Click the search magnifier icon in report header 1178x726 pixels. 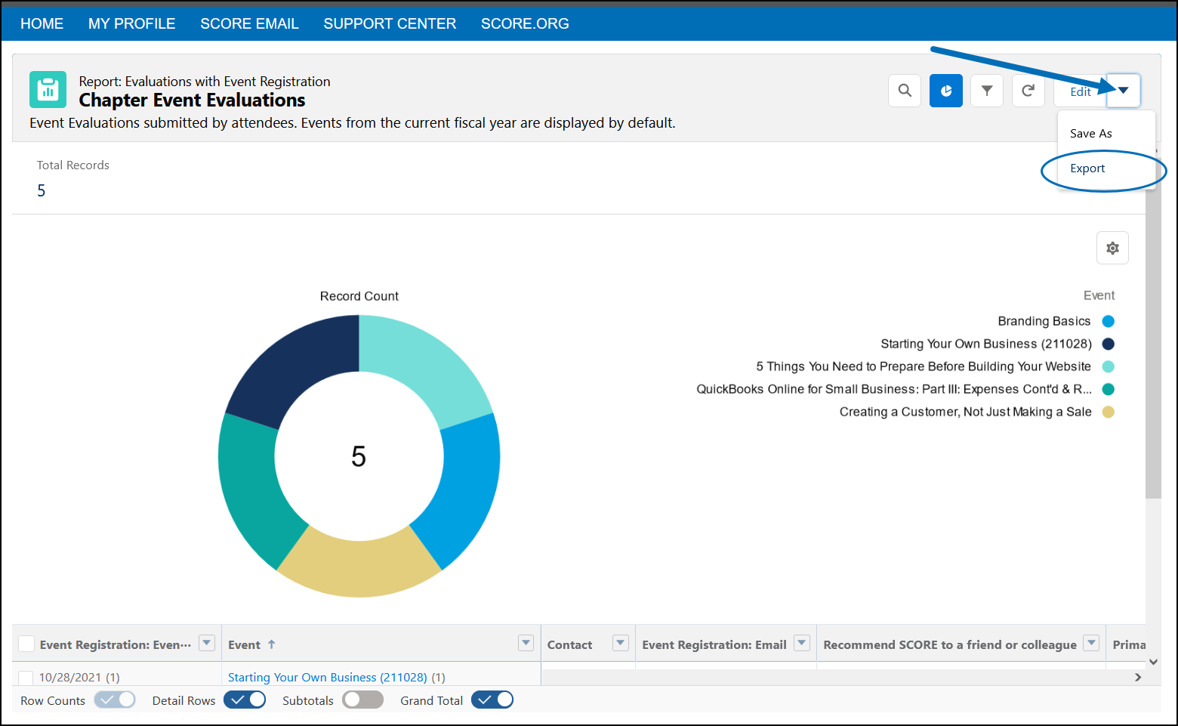(905, 91)
